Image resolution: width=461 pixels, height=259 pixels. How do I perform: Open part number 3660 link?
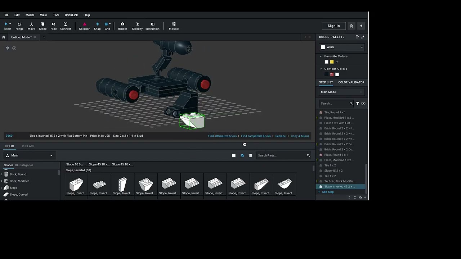click(9, 136)
